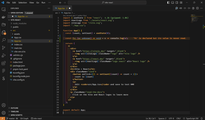
Task: Open Git Graph from status bar
Action: coord(24,118)
